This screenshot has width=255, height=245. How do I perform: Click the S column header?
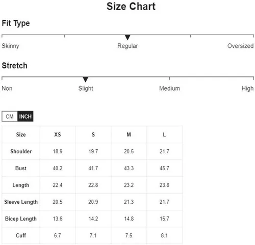(93, 134)
